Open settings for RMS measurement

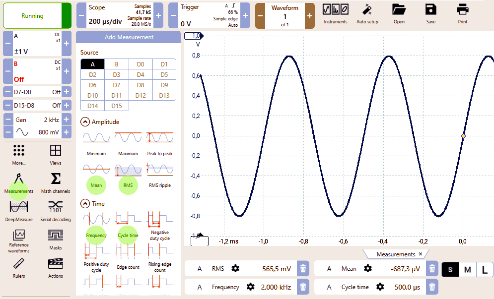point(235,268)
